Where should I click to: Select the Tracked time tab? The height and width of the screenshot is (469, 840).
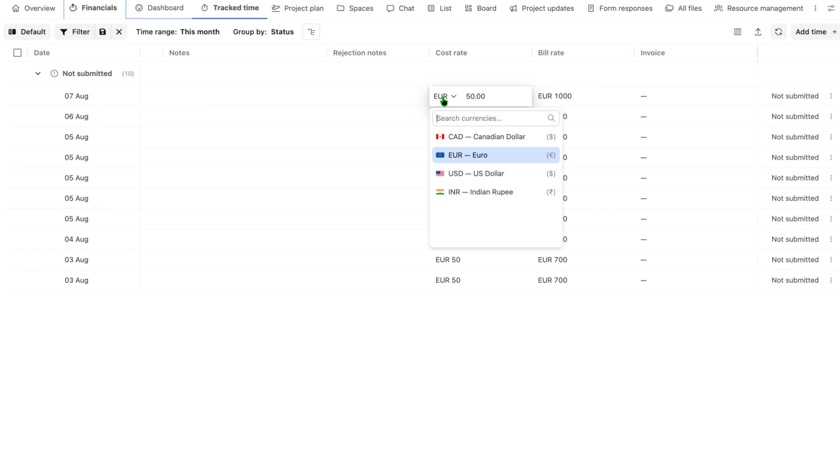coord(230,8)
